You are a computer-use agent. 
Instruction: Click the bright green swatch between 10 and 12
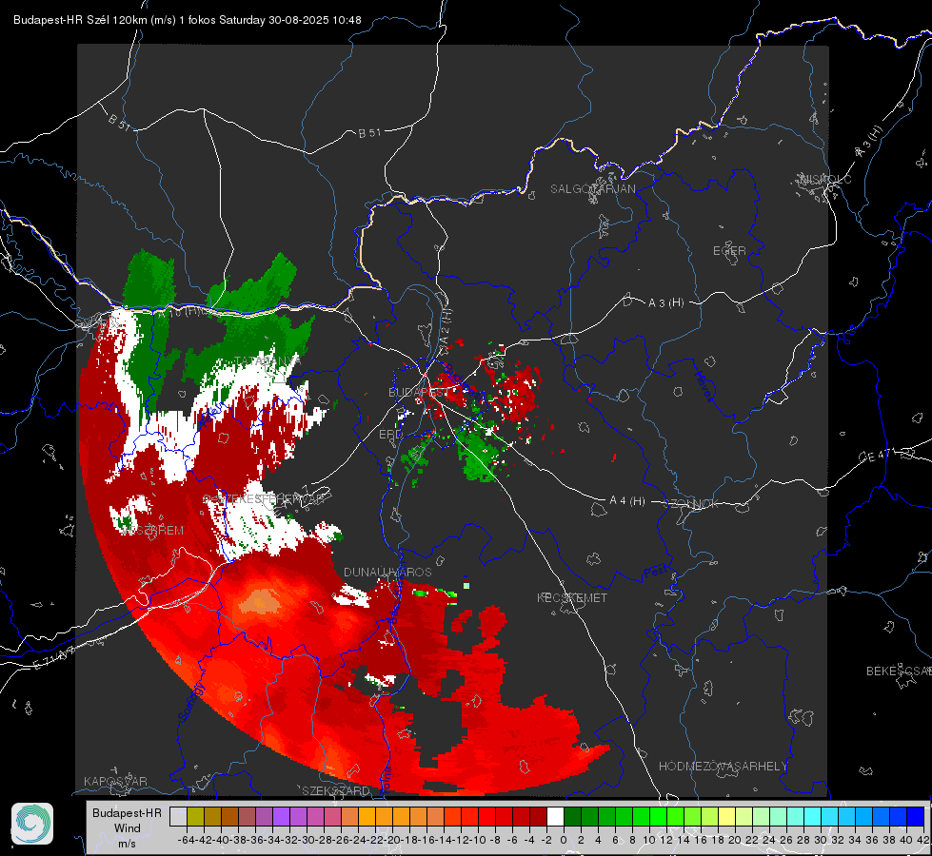(x=658, y=816)
